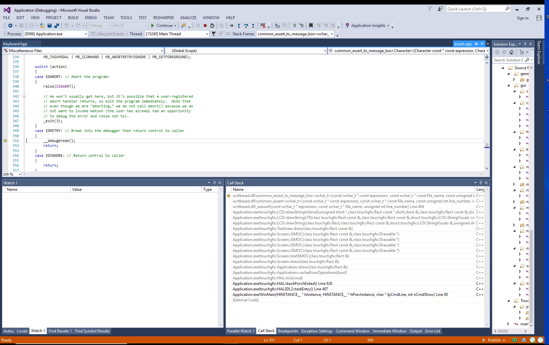Toggle auto-hide pin on Watch 1 panel
The image size is (549, 345).
[x=214, y=183]
